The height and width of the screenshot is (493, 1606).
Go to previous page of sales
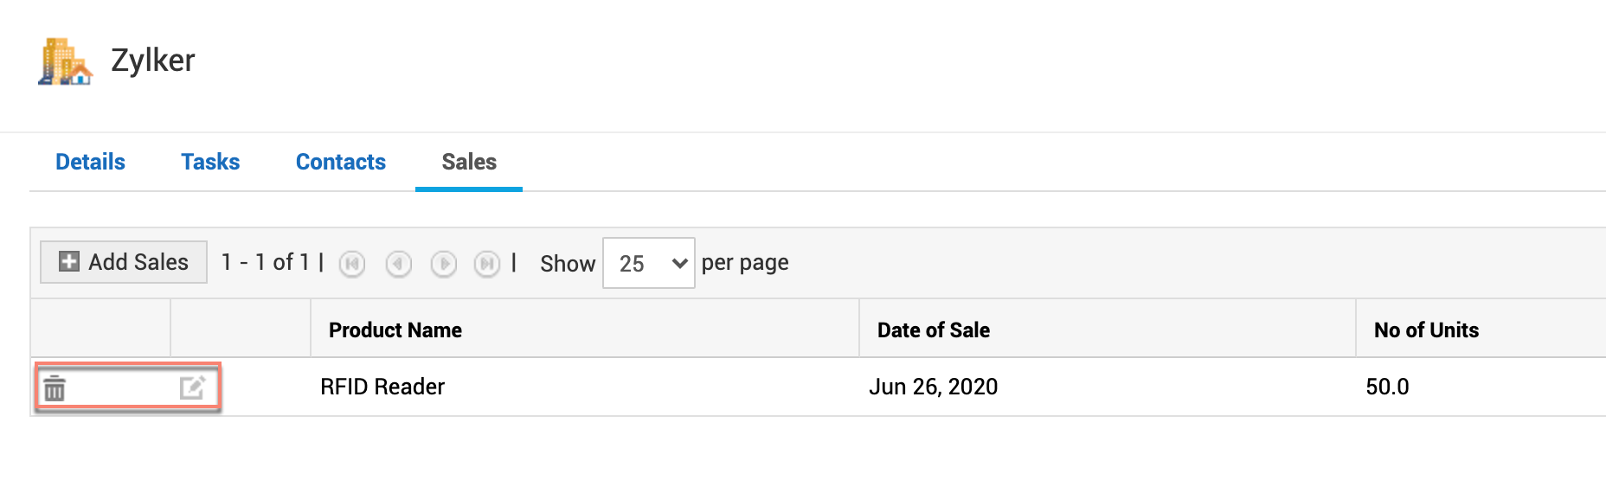pos(398,263)
